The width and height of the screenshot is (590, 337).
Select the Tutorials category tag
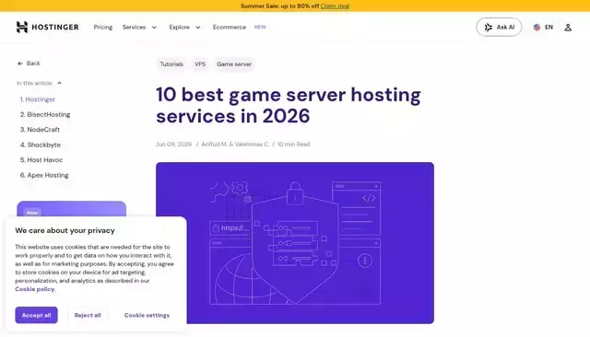click(x=171, y=64)
